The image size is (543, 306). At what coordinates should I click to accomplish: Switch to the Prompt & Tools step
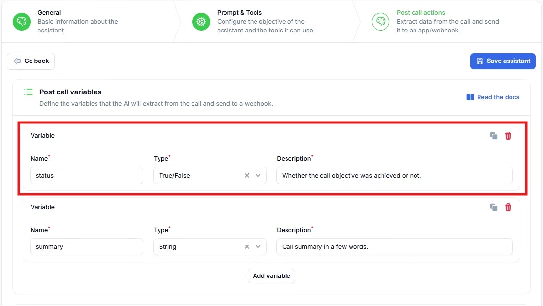point(241,12)
